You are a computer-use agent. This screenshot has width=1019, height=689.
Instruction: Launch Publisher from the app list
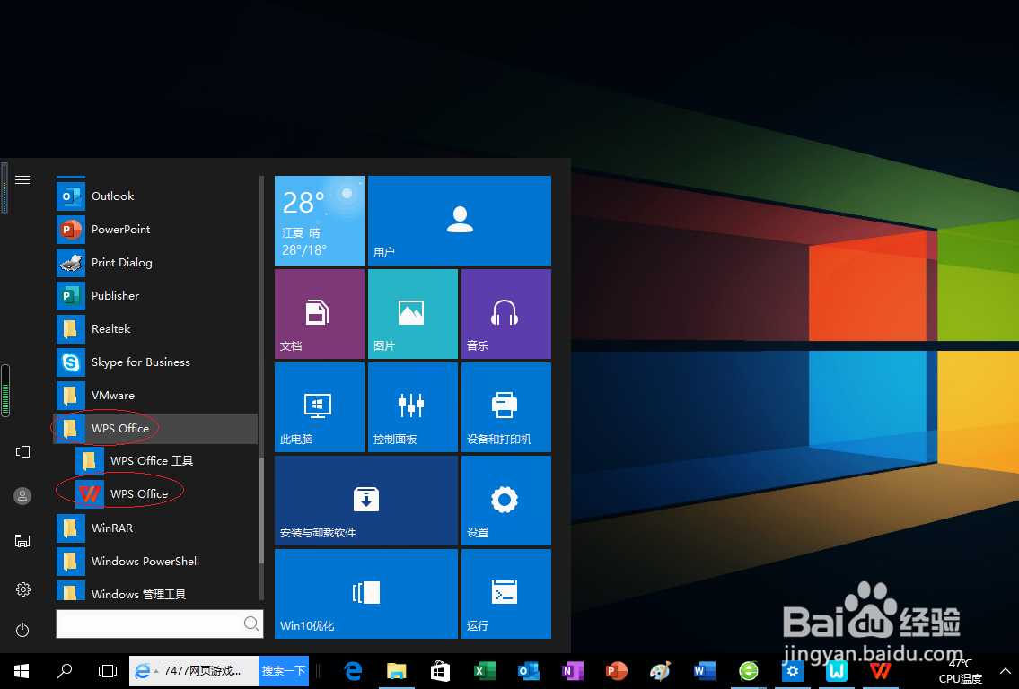click(x=156, y=295)
